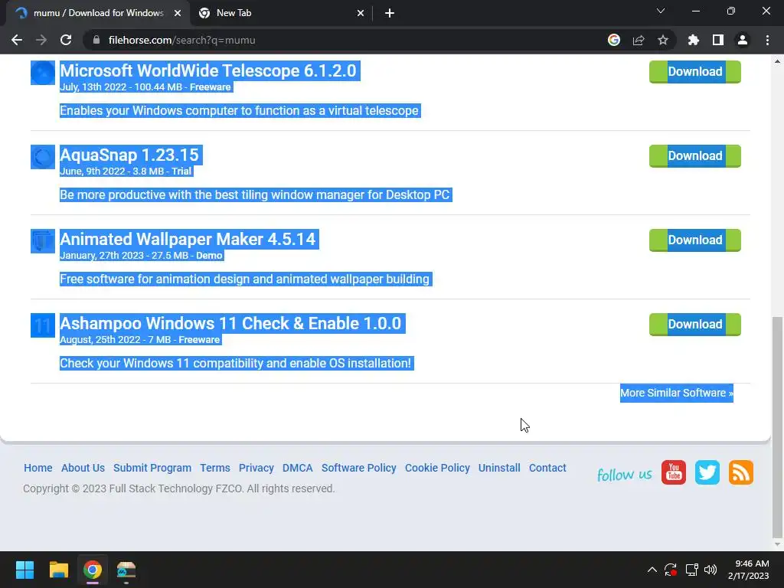This screenshot has height=588, width=784.
Task: Toggle the browser side panel
Action: point(718,40)
